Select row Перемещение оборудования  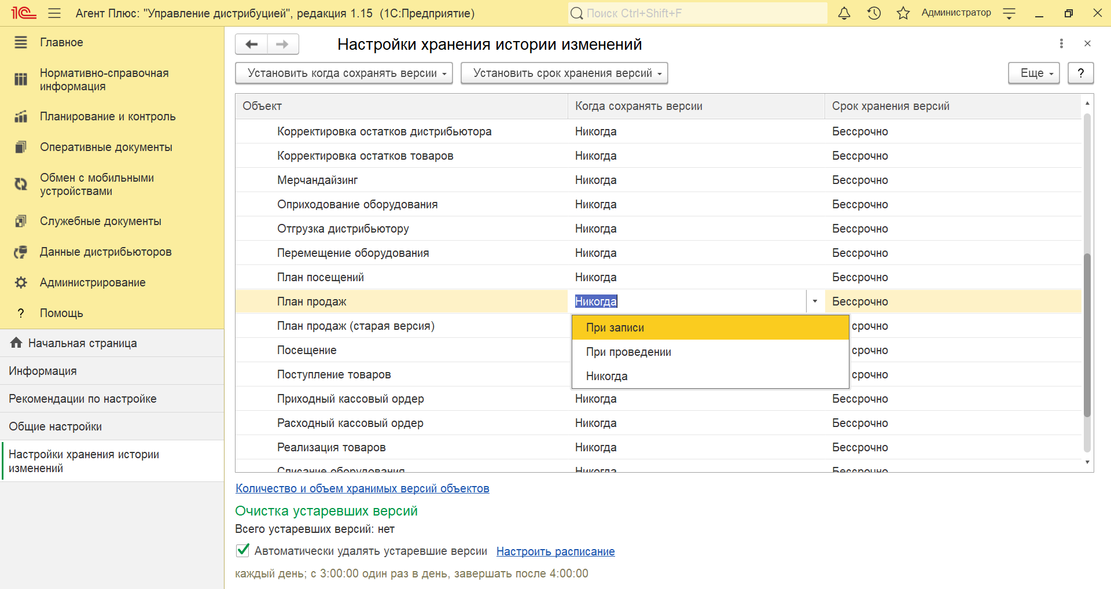(658, 253)
